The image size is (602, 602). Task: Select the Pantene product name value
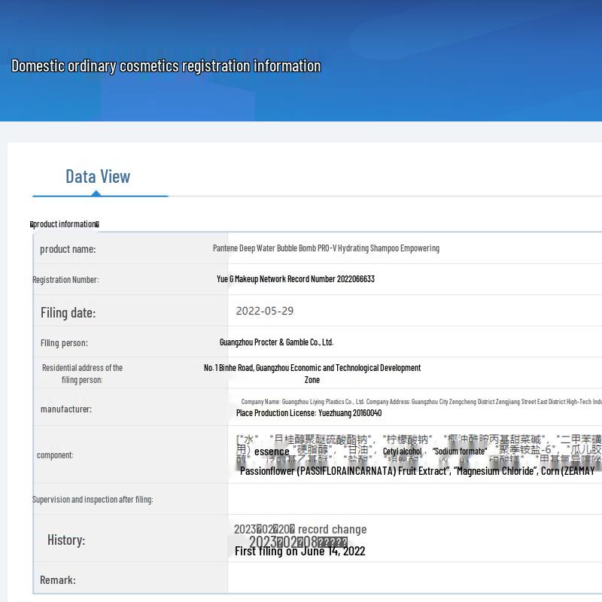point(326,248)
